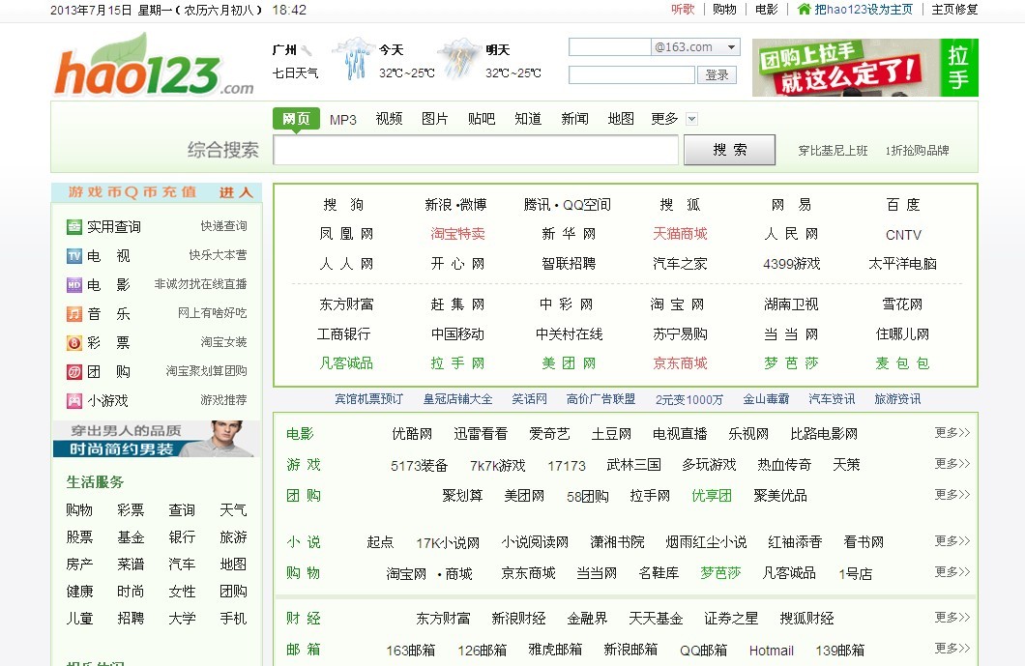The height and width of the screenshot is (666, 1025).
Task: Open the 4399游戏 link
Action: (x=792, y=264)
